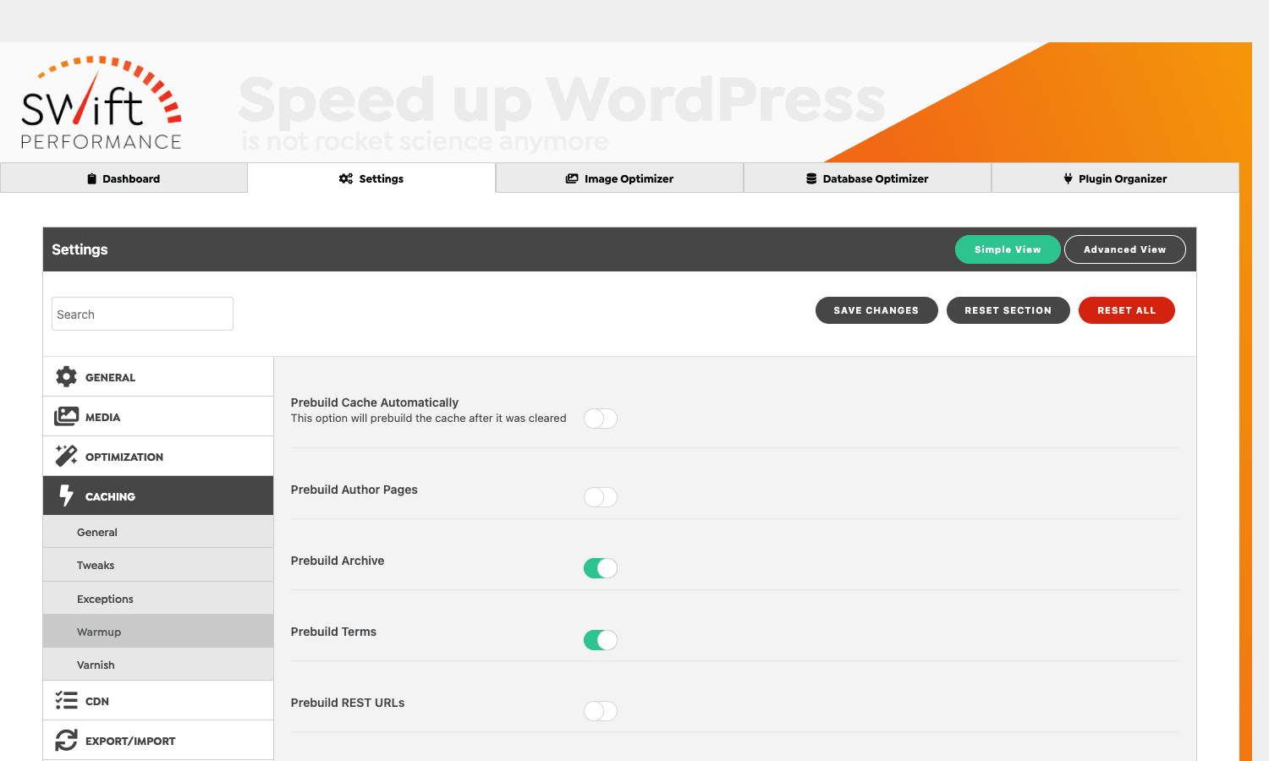This screenshot has height=761, width=1269.
Task: Go to Database Optimizer tab
Action: click(x=867, y=178)
